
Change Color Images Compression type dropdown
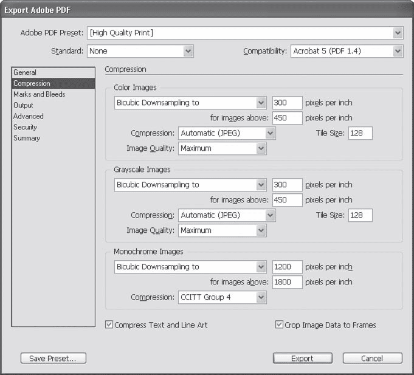tap(227, 133)
